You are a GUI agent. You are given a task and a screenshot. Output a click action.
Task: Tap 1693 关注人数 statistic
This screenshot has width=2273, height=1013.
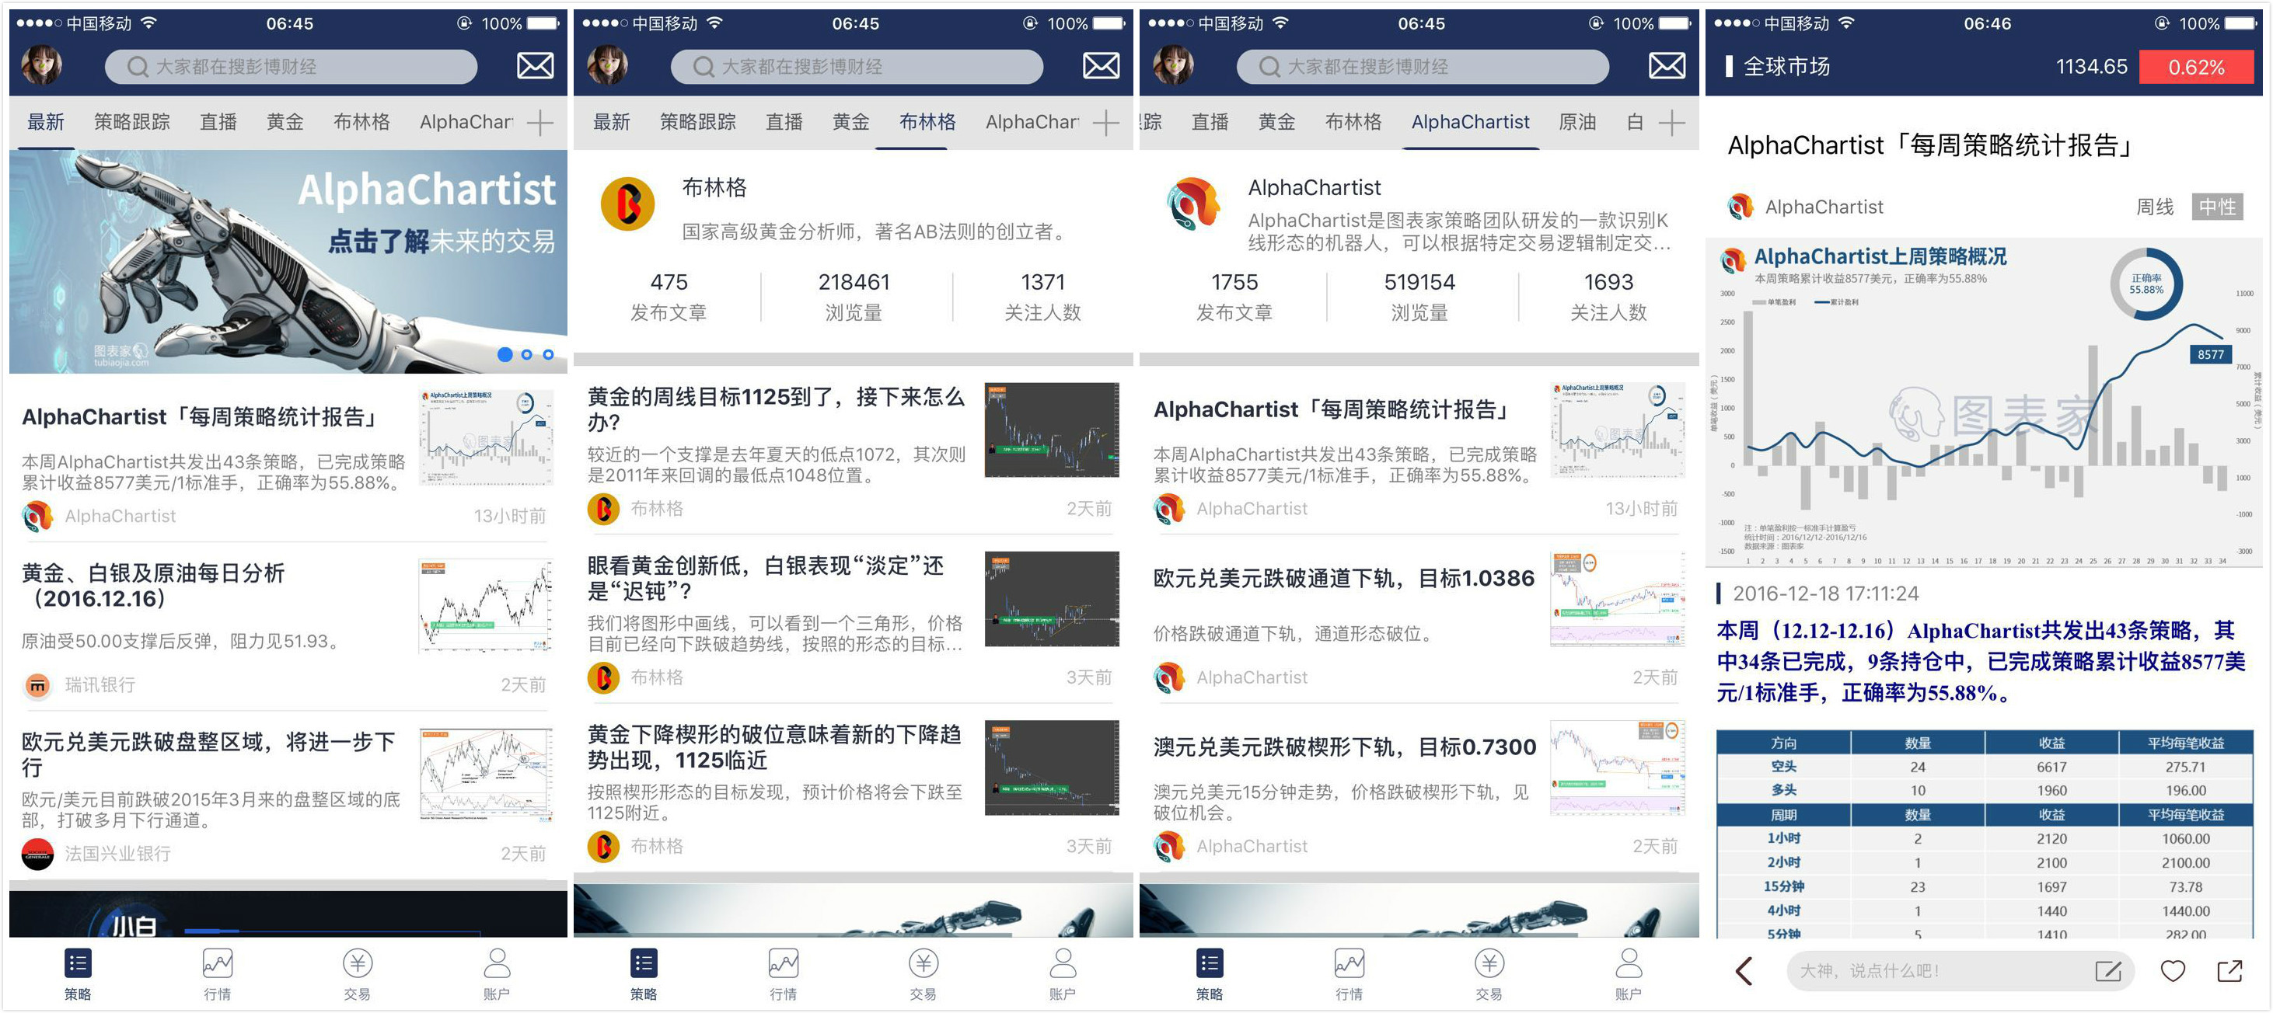(1608, 296)
